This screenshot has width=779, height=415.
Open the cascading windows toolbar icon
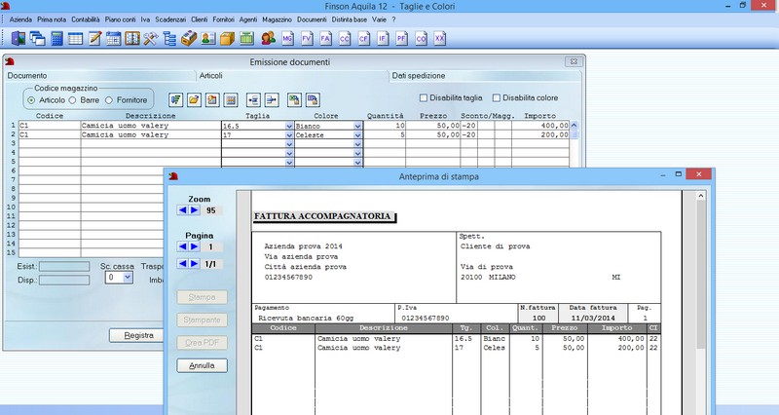(37, 38)
